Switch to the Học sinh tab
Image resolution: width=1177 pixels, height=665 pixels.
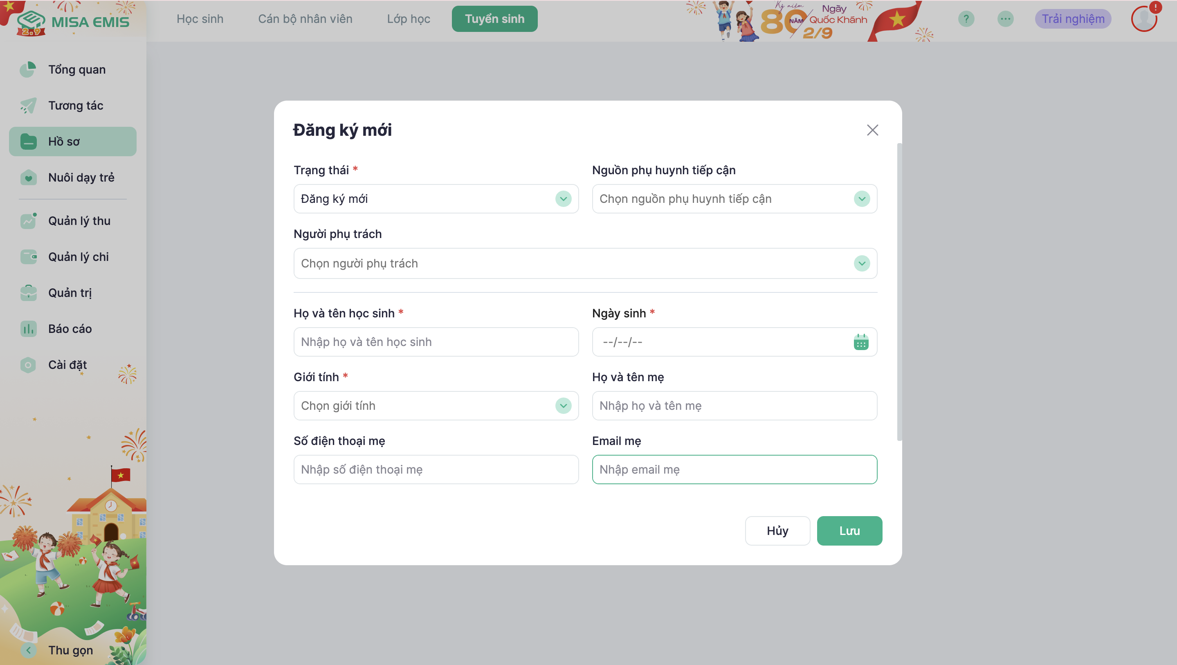pyautogui.click(x=200, y=19)
